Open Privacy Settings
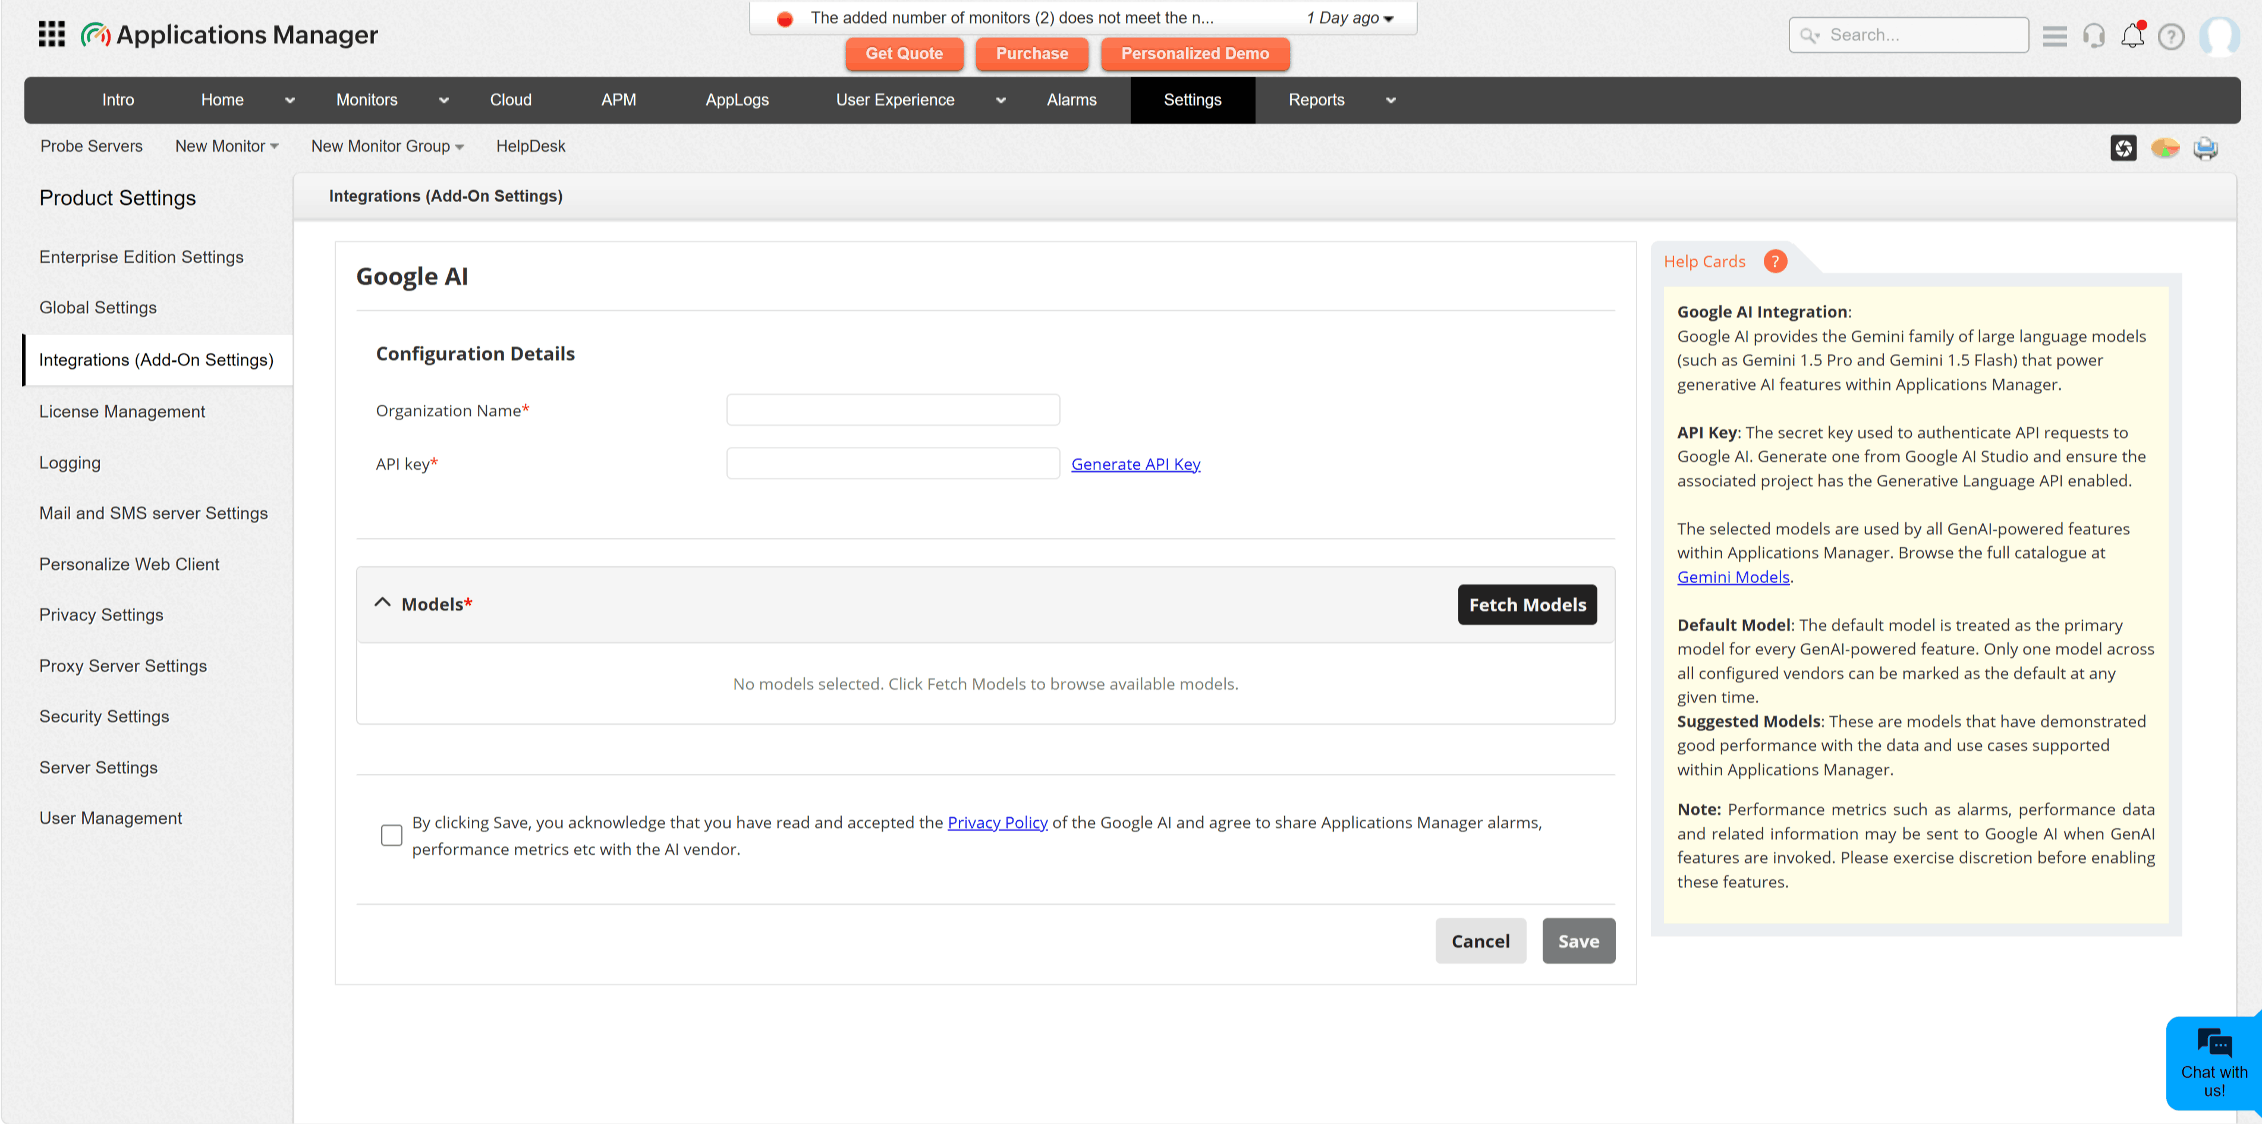 tap(101, 615)
